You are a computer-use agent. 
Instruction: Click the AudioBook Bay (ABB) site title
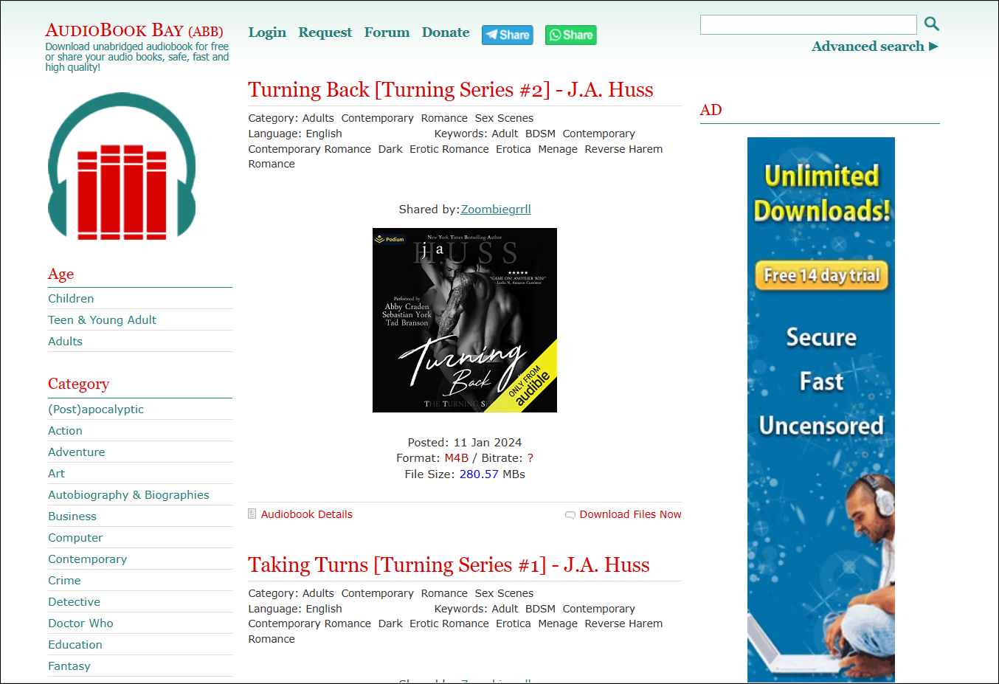point(134,30)
